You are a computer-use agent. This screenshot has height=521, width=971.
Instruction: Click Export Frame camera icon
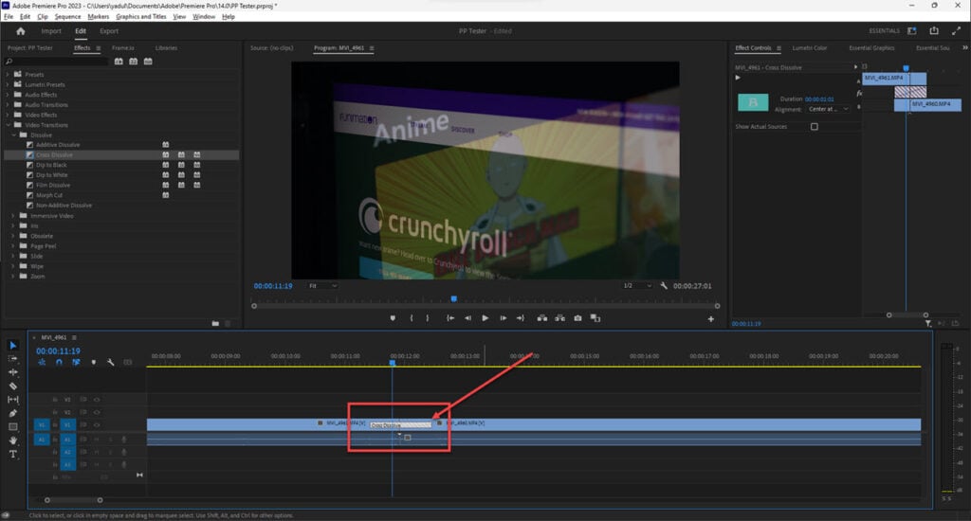(x=577, y=318)
